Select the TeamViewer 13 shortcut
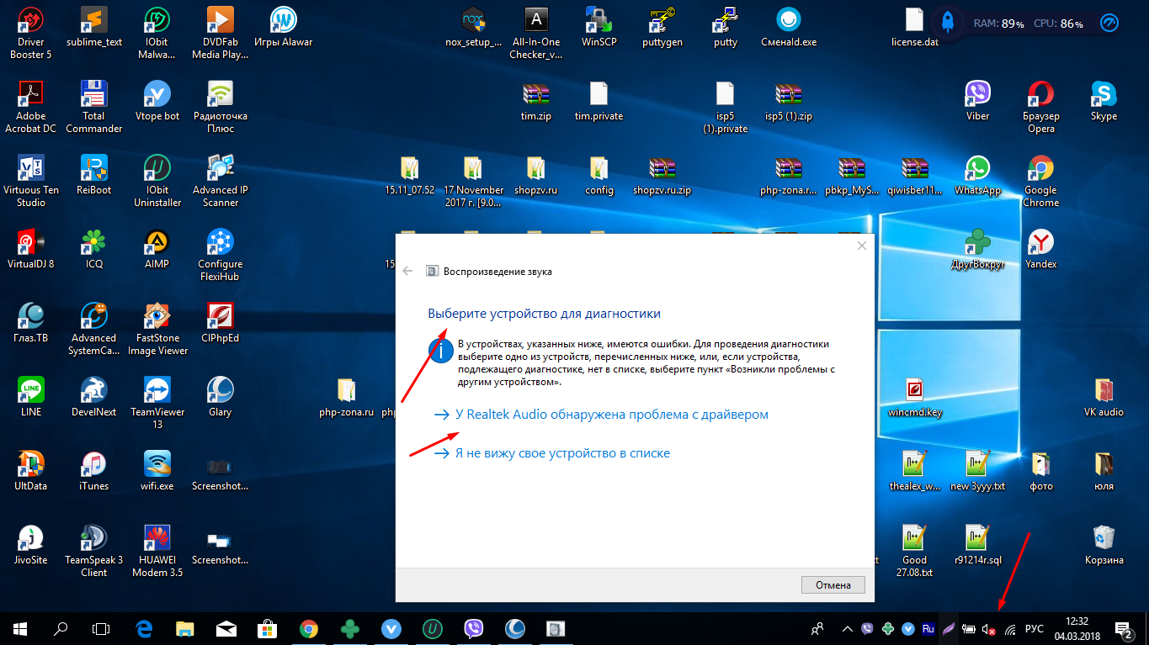The image size is (1149, 645). pyautogui.click(x=157, y=403)
